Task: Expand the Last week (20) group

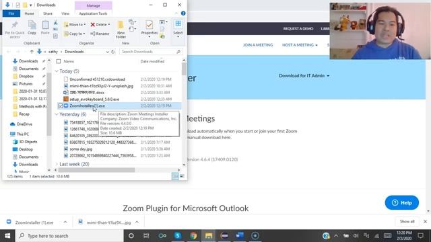Action: tap(57, 164)
